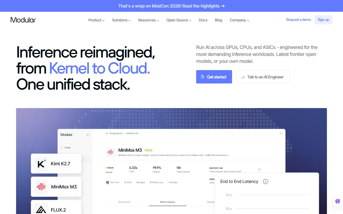Click the Sign up button
This screenshot has height=214, width=343.
coord(323,20)
